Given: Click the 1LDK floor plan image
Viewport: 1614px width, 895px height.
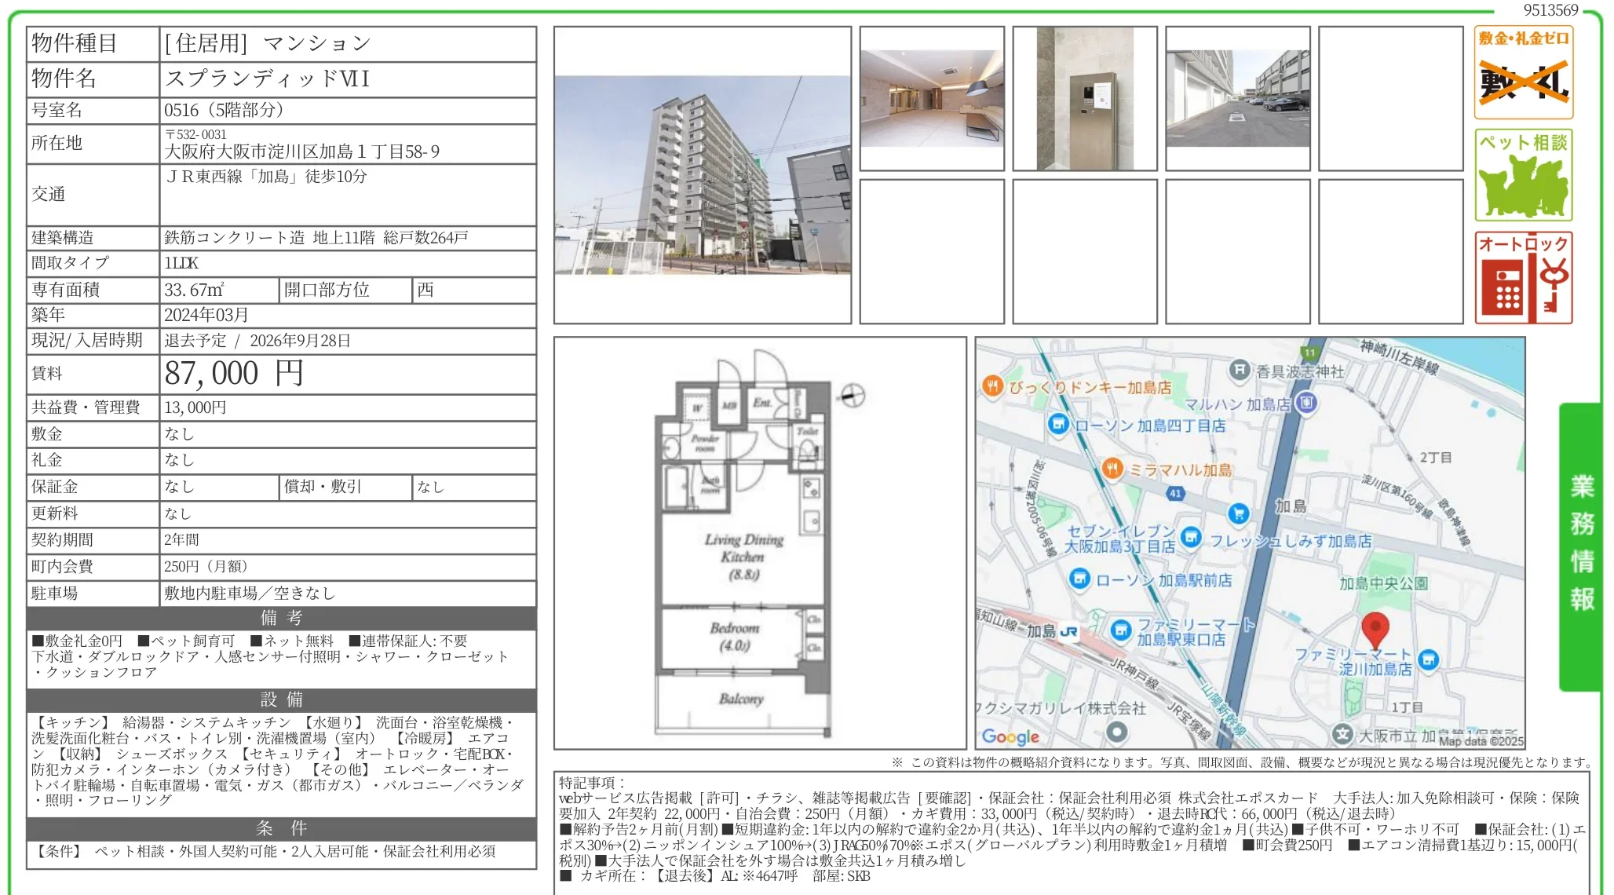Looking at the screenshot, I should click(760, 543).
